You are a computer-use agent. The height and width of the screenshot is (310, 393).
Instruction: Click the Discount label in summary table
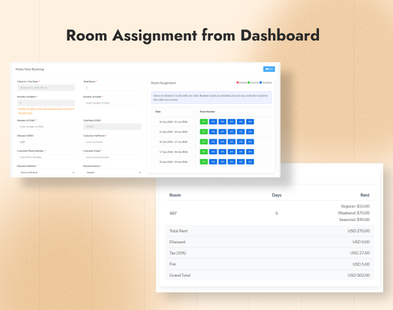(178, 242)
